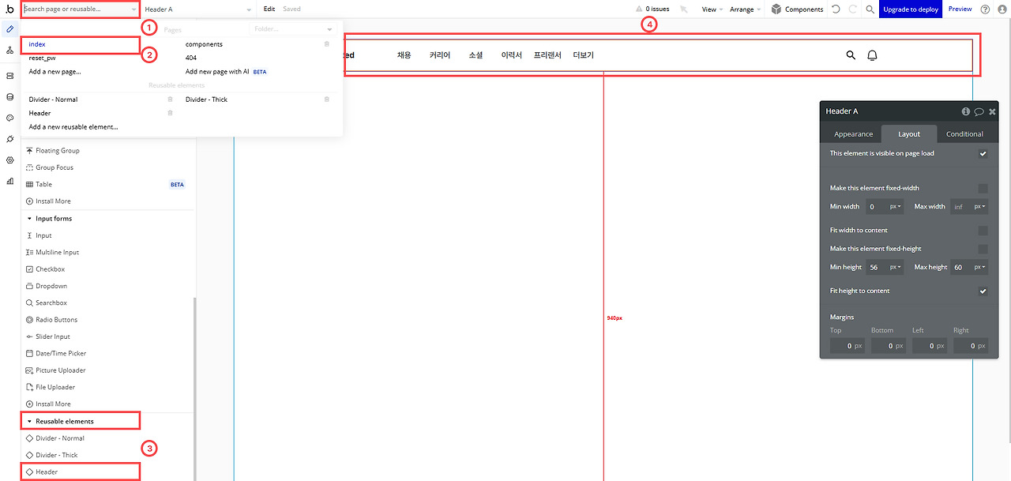Click the Max height input field
The height and width of the screenshot is (481, 1011).
(960, 267)
